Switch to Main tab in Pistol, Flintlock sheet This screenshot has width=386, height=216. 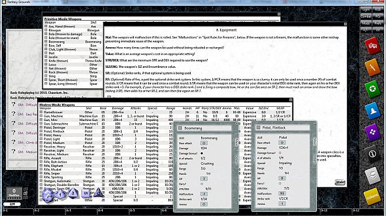(x=315, y=142)
